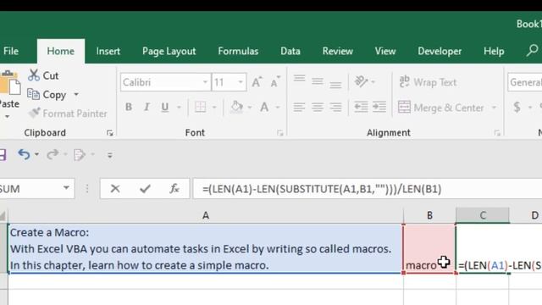The width and height of the screenshot is (542, 305).
Task: Click the currency dollar format icon
Action: [x=517, y=108]
